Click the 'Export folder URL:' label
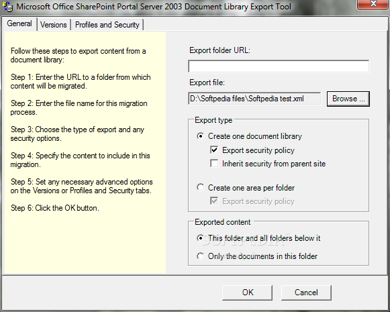The height and width of the screenshot is (312, 390). tap(220, 50)
